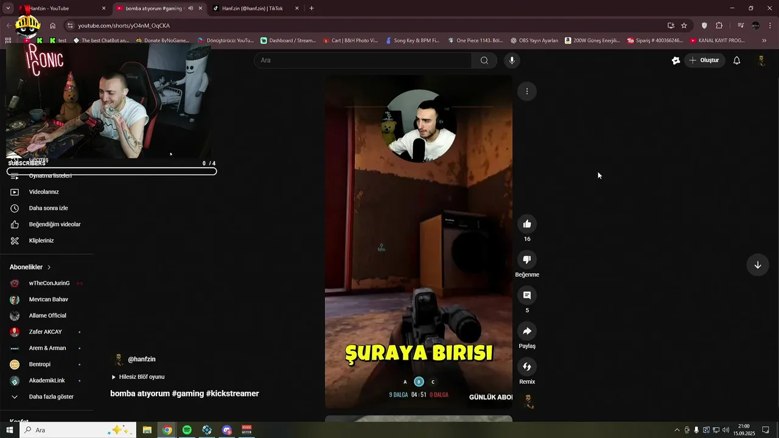The width and height of the screenshot is (779, 438).
Task: Share the short via Paylaş
Action: (527, 331)
